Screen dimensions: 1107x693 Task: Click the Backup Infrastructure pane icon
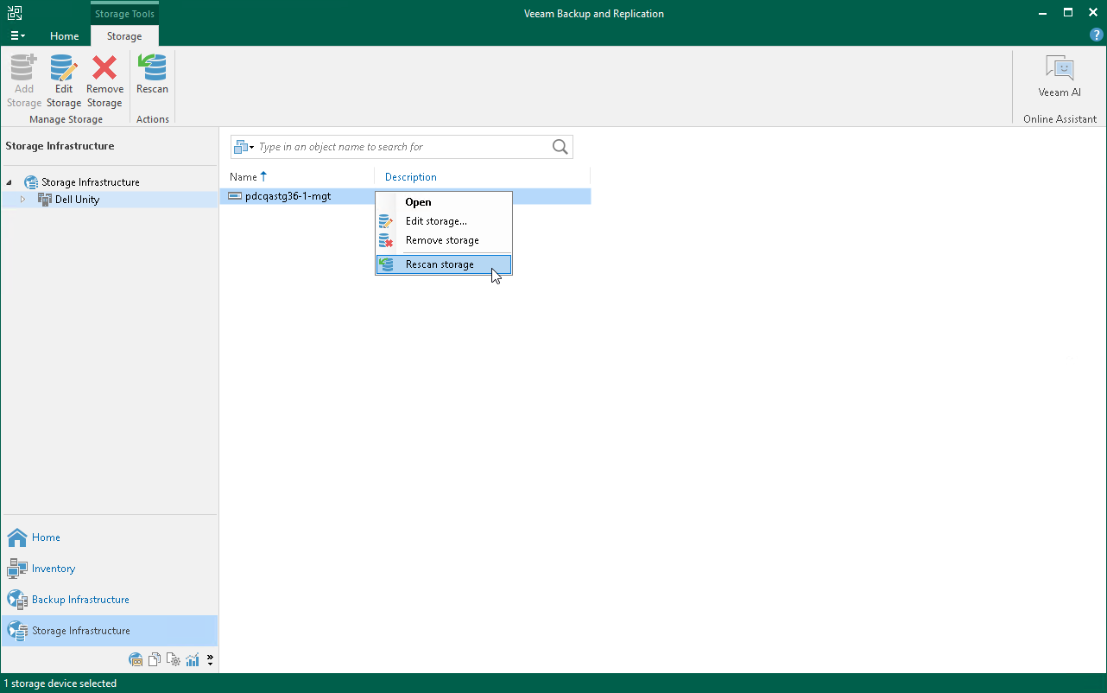(x=17, y=600)
